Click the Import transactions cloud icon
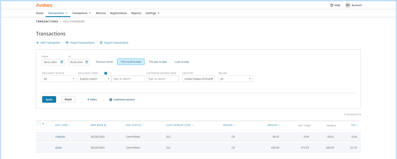This screenshot has width=397, height=159. coord(67,43)
